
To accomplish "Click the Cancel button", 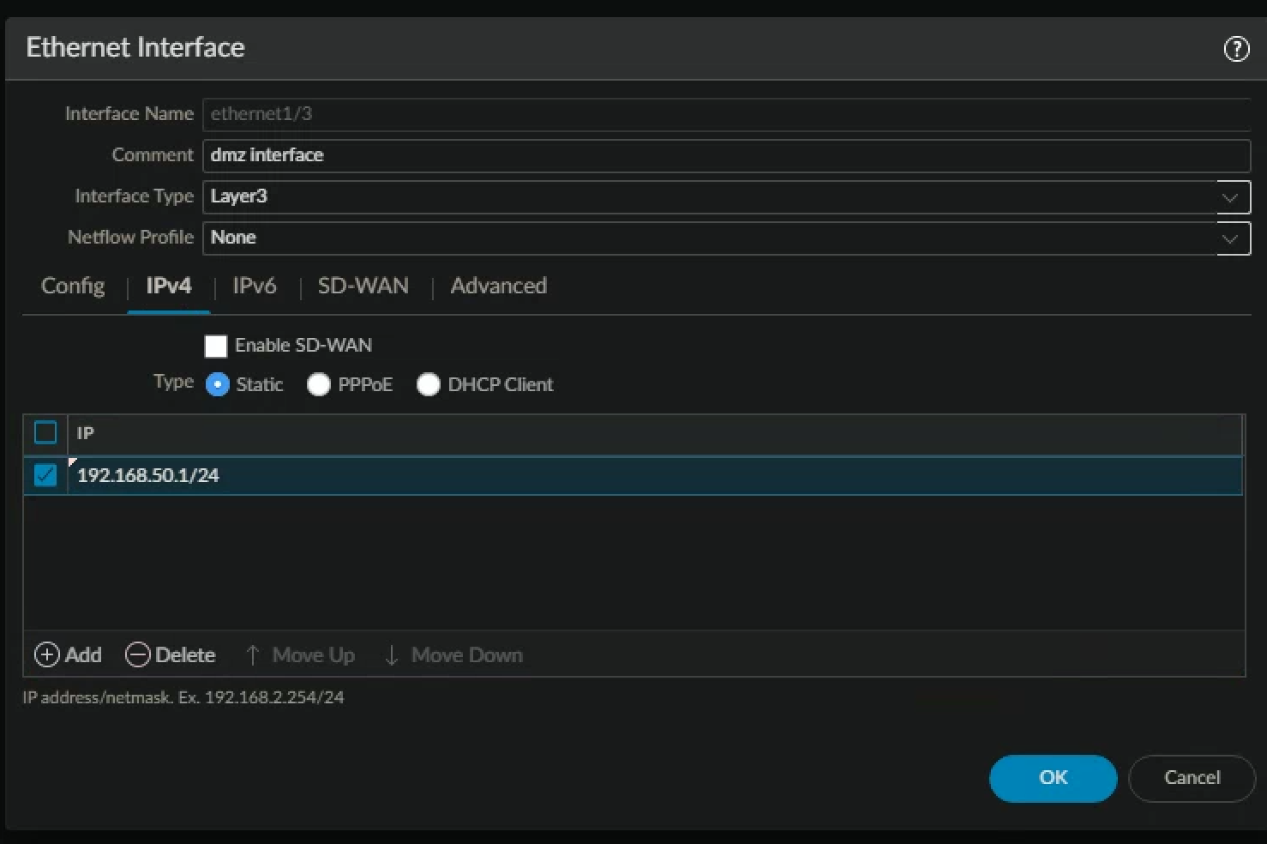I will click(1192, 778).
